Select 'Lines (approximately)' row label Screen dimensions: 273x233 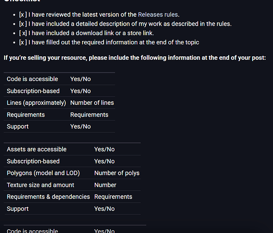pos(36,103)
